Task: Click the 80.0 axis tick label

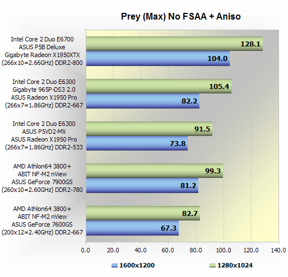Action: [x=196, y=250]
